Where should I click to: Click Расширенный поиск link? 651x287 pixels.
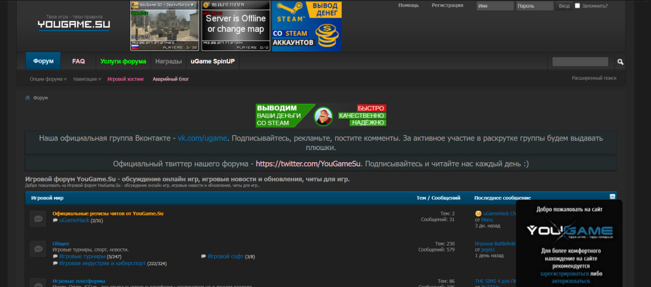[x=594, y=78]
